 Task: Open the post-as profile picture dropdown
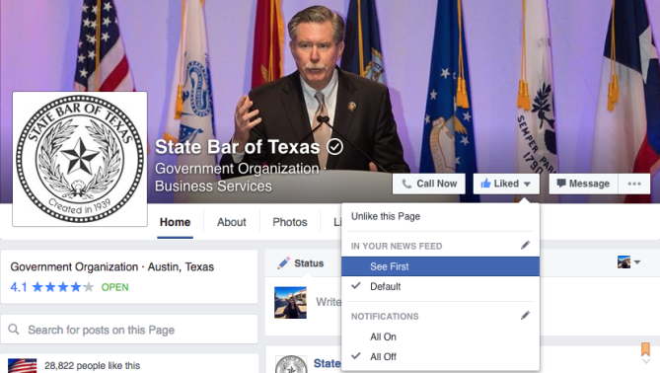coord(628,261)
